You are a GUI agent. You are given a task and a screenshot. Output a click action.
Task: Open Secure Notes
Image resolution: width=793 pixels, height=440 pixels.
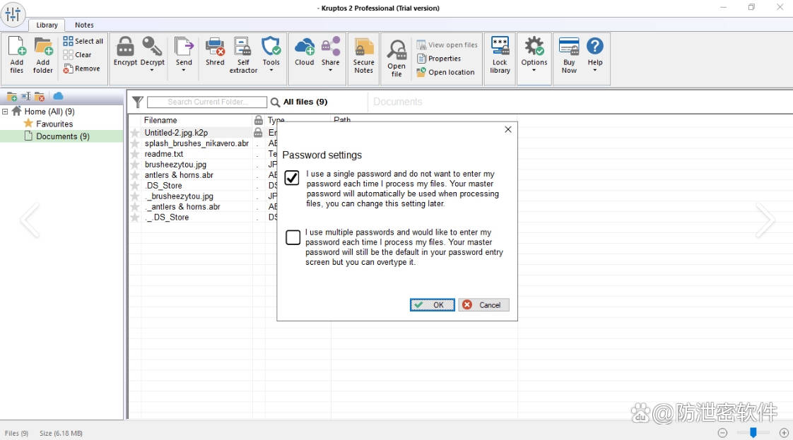tap(363, 55)
